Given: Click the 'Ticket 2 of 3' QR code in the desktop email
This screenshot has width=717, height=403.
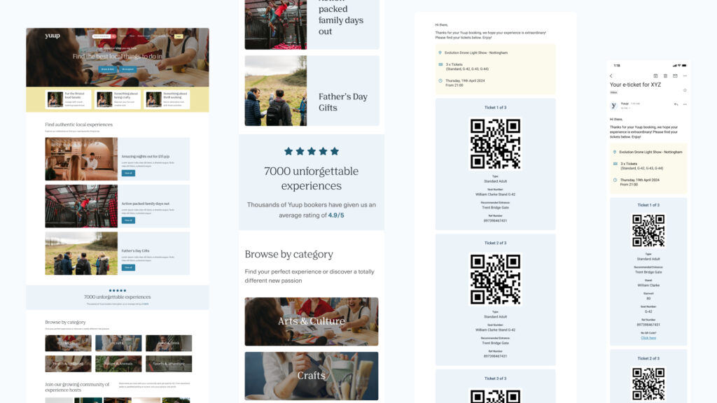Looking at the screenshot, I should coord(495,280).
